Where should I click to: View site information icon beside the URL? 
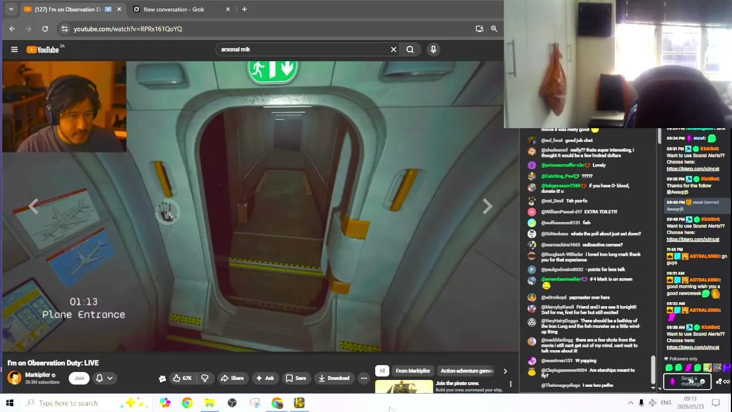[65, 29]
